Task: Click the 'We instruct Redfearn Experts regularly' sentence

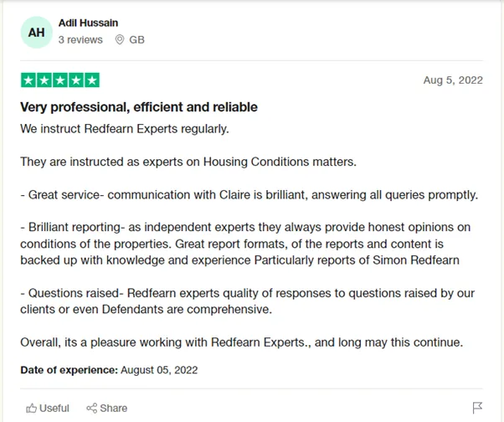Action: pyautogui.click(x=125, y=129)
